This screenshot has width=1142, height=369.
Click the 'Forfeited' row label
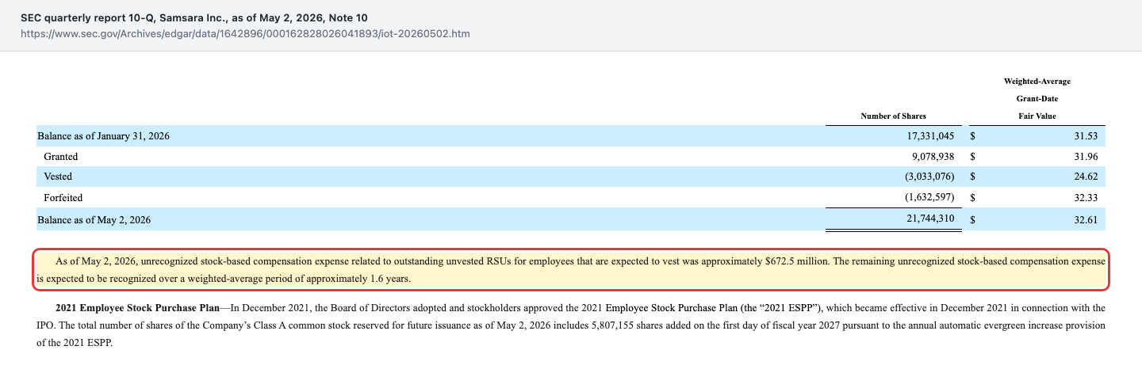pos(63,197)
